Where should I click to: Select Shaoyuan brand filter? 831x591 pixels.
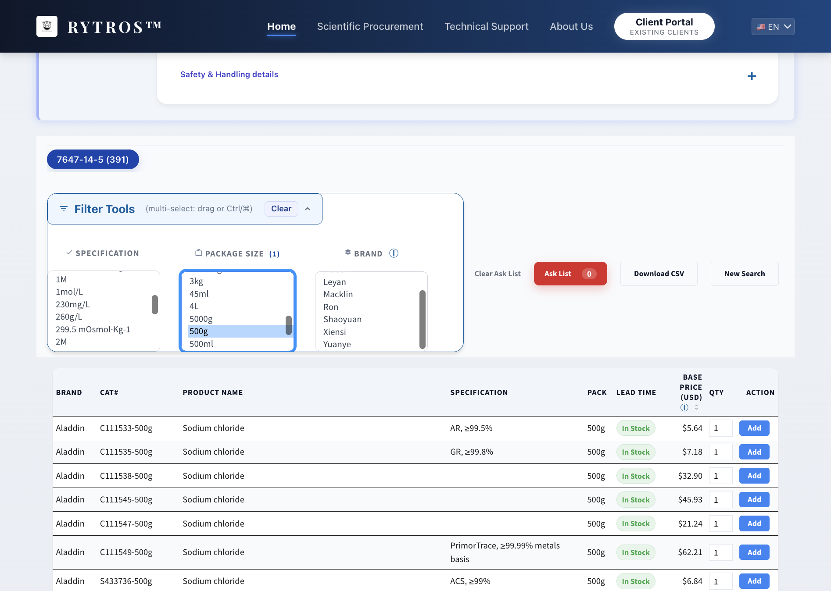371,319
